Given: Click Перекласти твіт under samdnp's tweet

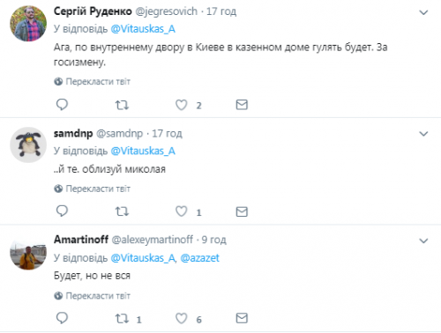Looking at the screenshot, I should [x=92, y=189].
